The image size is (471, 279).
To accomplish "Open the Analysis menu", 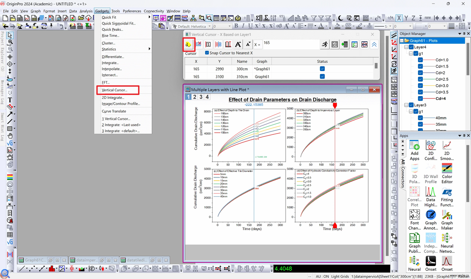I will click(x=86, y=11).
